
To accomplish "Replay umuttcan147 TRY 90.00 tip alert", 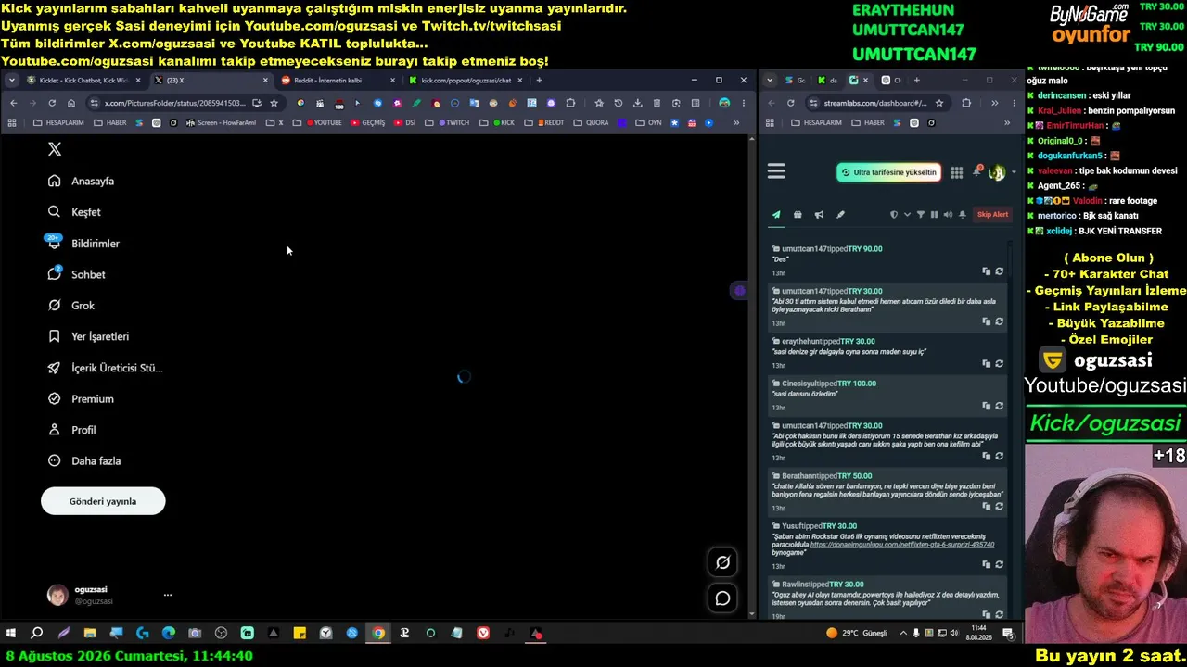I will click(x=1000, y=271).
